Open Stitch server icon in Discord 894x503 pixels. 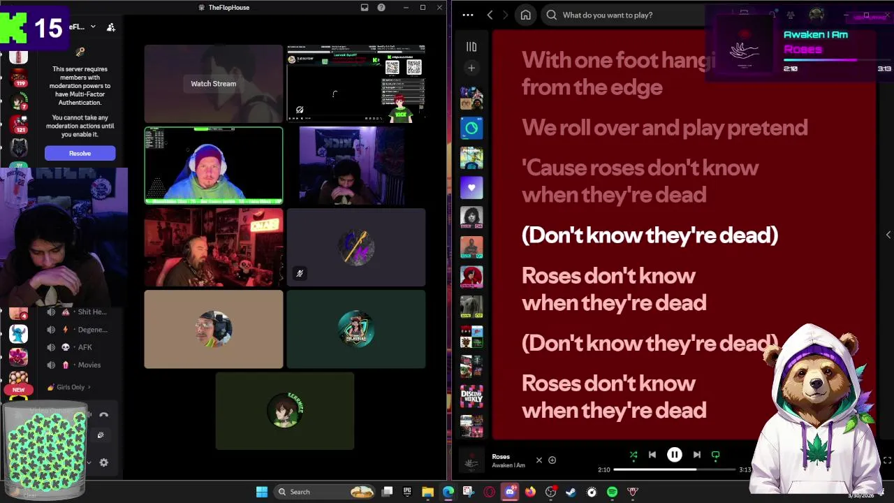[19, 335]
